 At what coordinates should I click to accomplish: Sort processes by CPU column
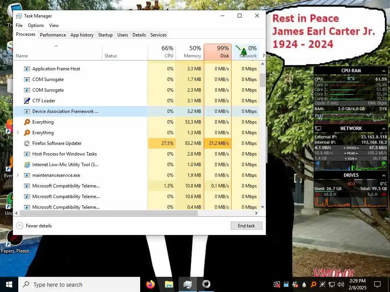pyautogui.click(x=162, y=52)
